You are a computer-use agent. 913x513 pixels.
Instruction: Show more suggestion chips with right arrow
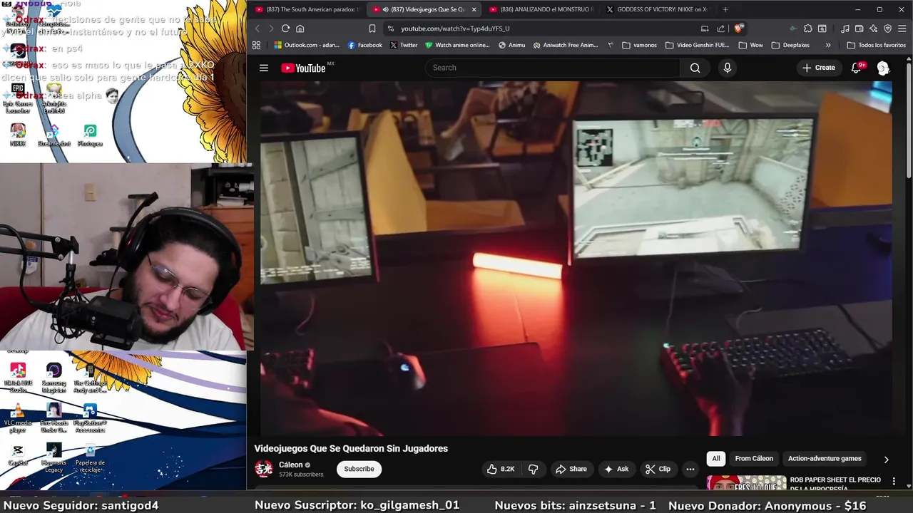(x=886, y=460)
